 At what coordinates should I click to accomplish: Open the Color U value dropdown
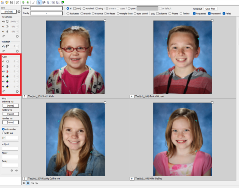point(17,72)
